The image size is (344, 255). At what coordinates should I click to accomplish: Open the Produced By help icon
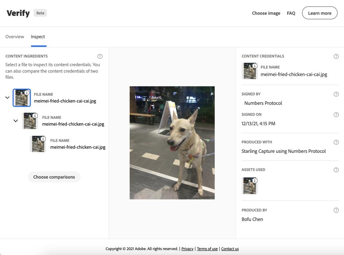coord(336,210)
